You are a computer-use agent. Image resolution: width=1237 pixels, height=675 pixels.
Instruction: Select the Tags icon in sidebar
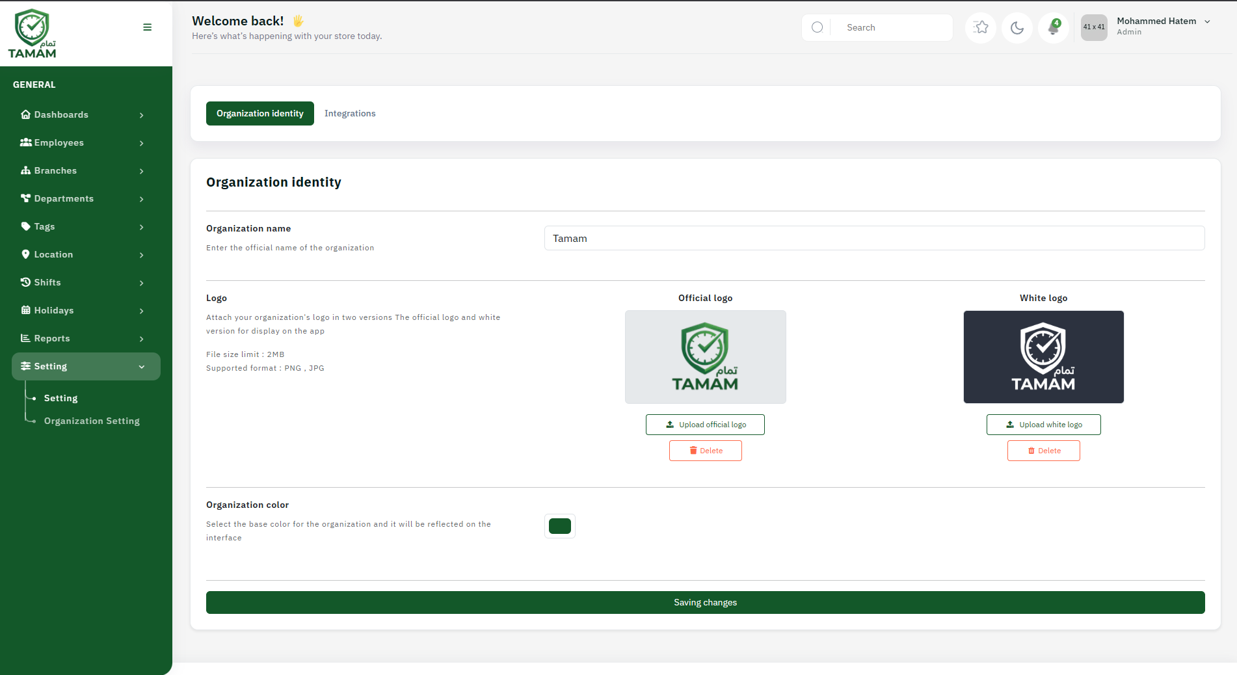pos(25,226)
